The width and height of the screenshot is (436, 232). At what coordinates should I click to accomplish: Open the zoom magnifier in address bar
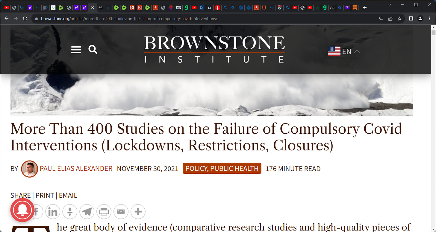point(381,19)
